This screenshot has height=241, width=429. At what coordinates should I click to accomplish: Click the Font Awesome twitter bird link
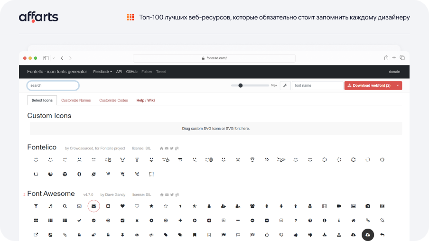(172, 195)
